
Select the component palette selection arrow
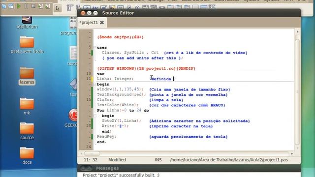point(58,8)
